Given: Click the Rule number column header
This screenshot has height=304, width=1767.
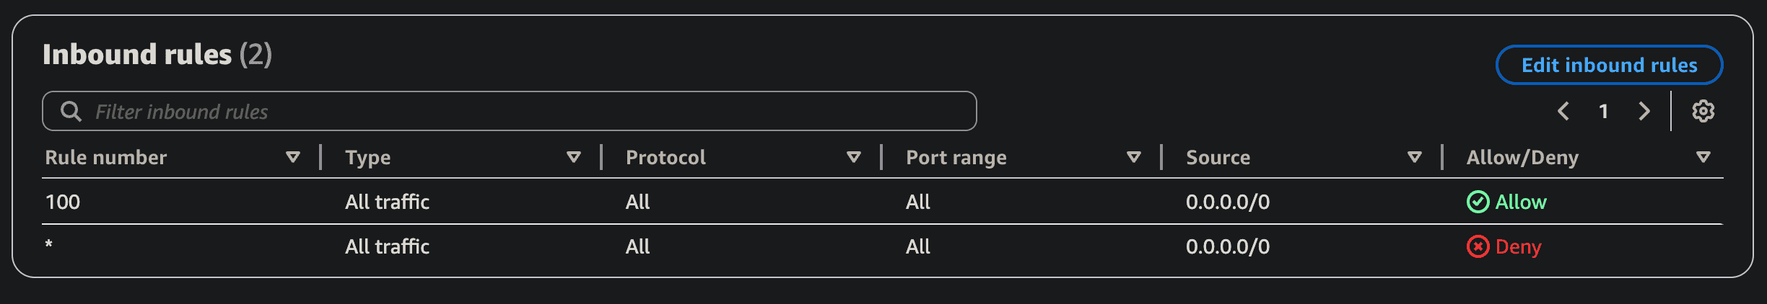Looking at the screenshot, I should click(106, 157).
